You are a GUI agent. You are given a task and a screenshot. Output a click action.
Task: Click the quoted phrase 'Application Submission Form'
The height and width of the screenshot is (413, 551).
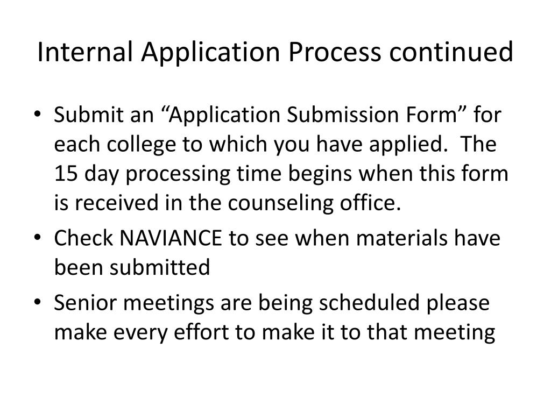313,116
